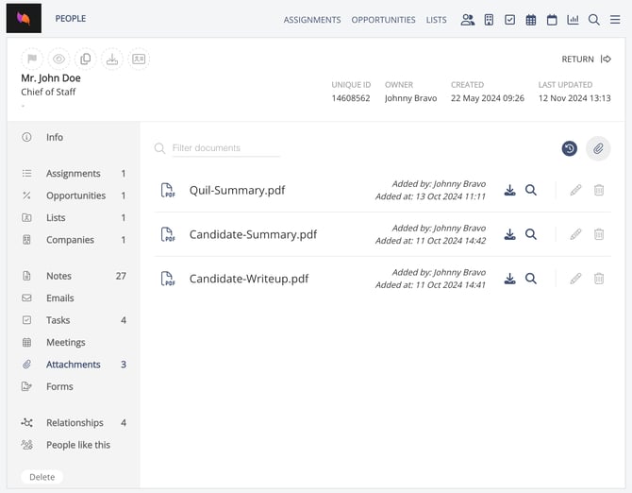The width and height of the screenshot is (632, 493).
Task: Open the reports bar chart icon
Action: (573, 20)
